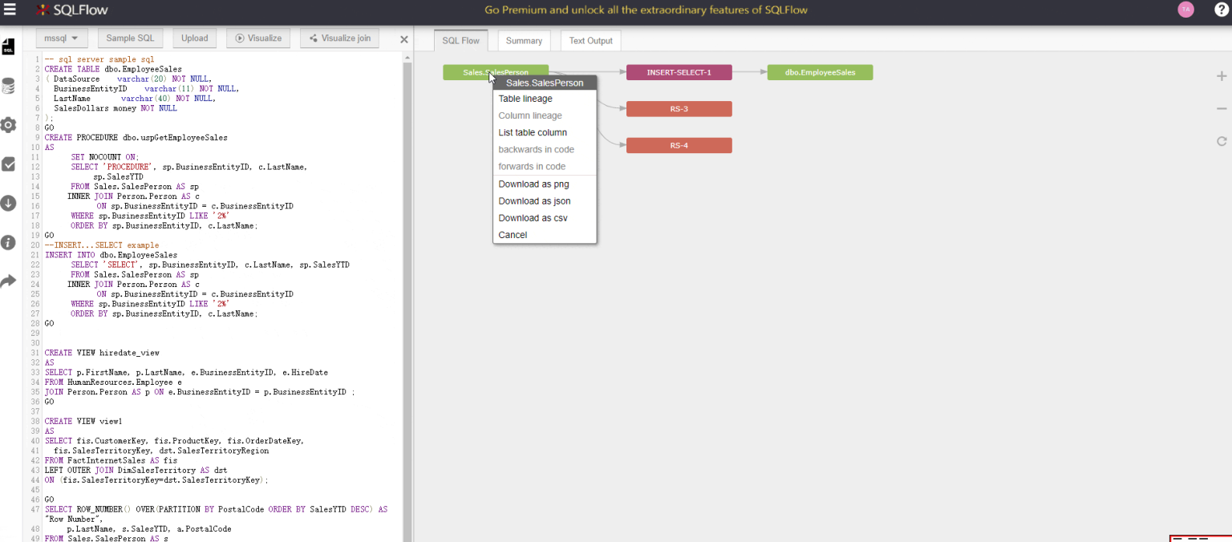Click the Visualize join button
Viewport: 1232px width, 542px height.
tap(340, 38)
